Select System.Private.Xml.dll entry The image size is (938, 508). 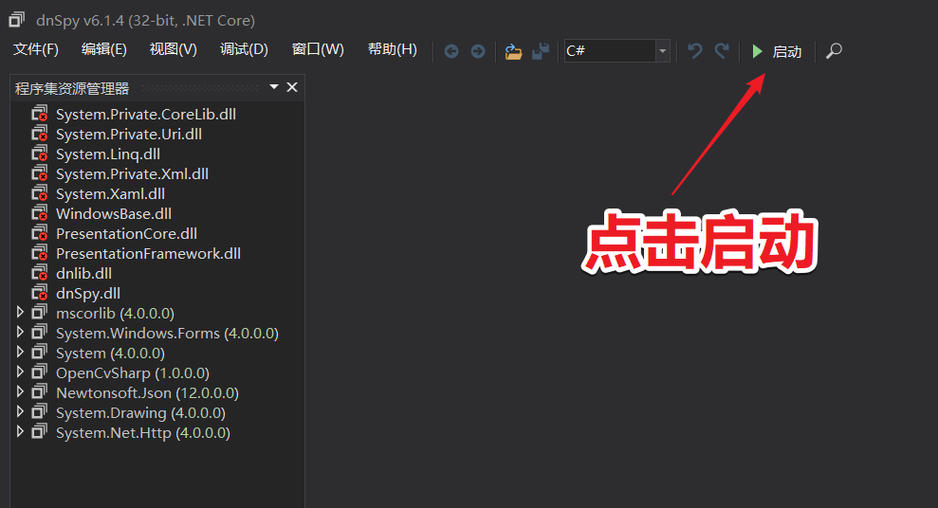click(132, 174)
